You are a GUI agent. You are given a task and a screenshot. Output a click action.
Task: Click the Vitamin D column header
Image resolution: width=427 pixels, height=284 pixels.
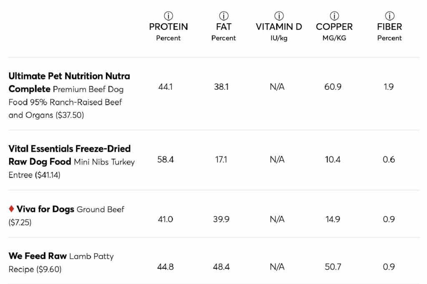(279, 27)
